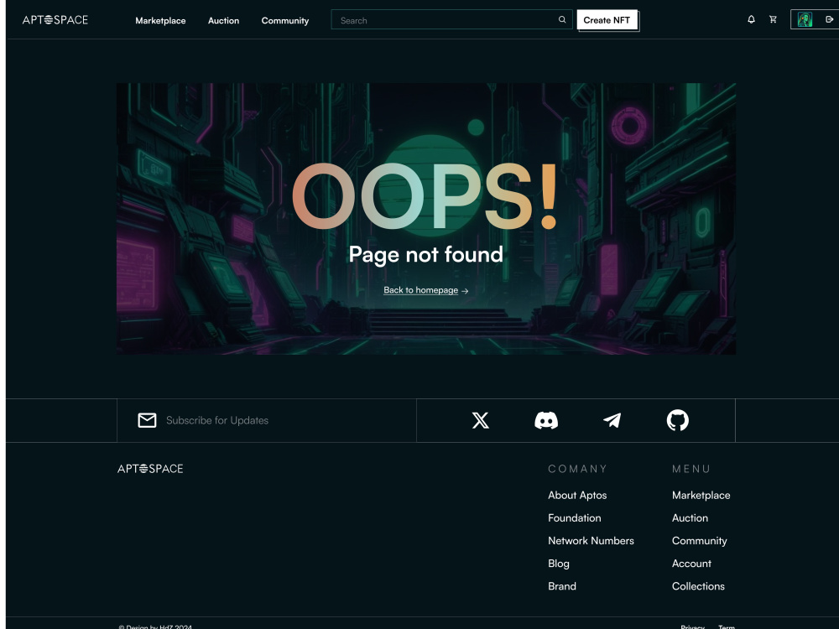Open About Aptos footer link
Image resolution: width=839 pixels, height=629 pixels.
click(577, 496)
